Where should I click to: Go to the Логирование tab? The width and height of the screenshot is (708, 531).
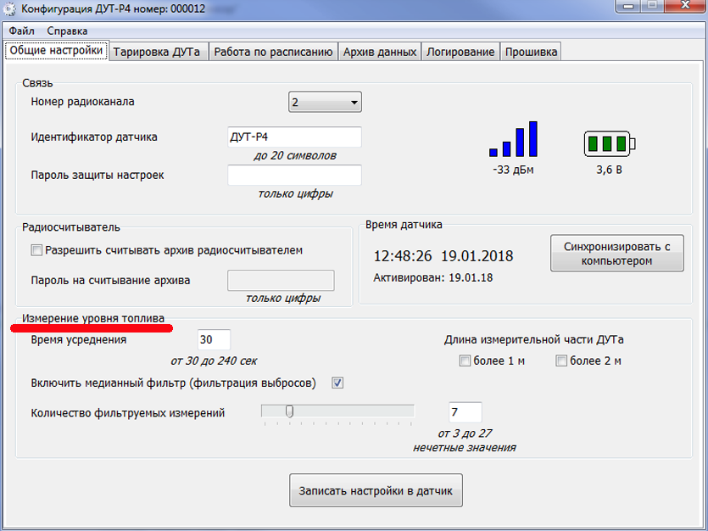click(460, 52)
